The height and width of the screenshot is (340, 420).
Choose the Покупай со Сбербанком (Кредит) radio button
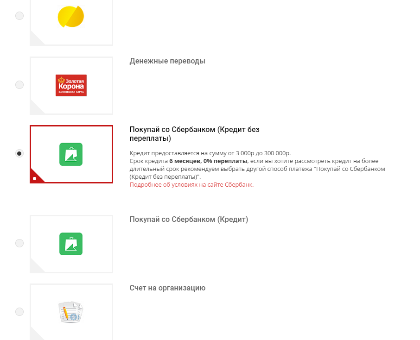pos(19,243)
